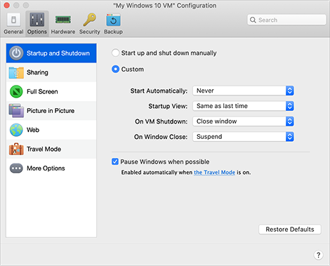Open the Backup icon

pyautogui.click(x=113, y=20)
